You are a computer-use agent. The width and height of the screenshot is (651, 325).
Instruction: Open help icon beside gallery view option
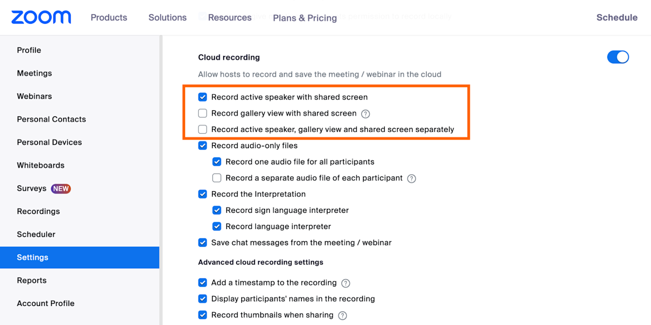pos(365,114)
